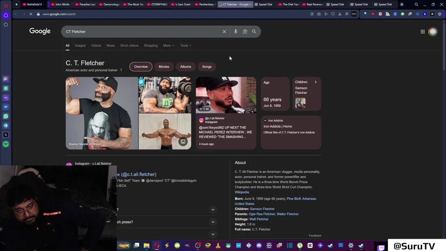
Task: Open the Tools dropdown
Action: [x=186, y=45]
